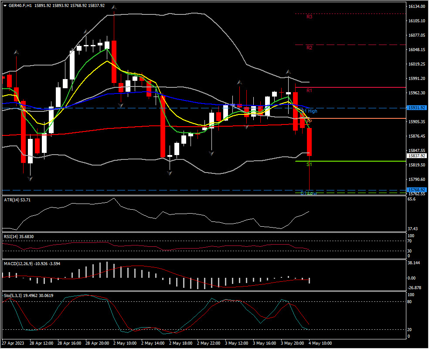Select the D1 High text label

point(310,111)
